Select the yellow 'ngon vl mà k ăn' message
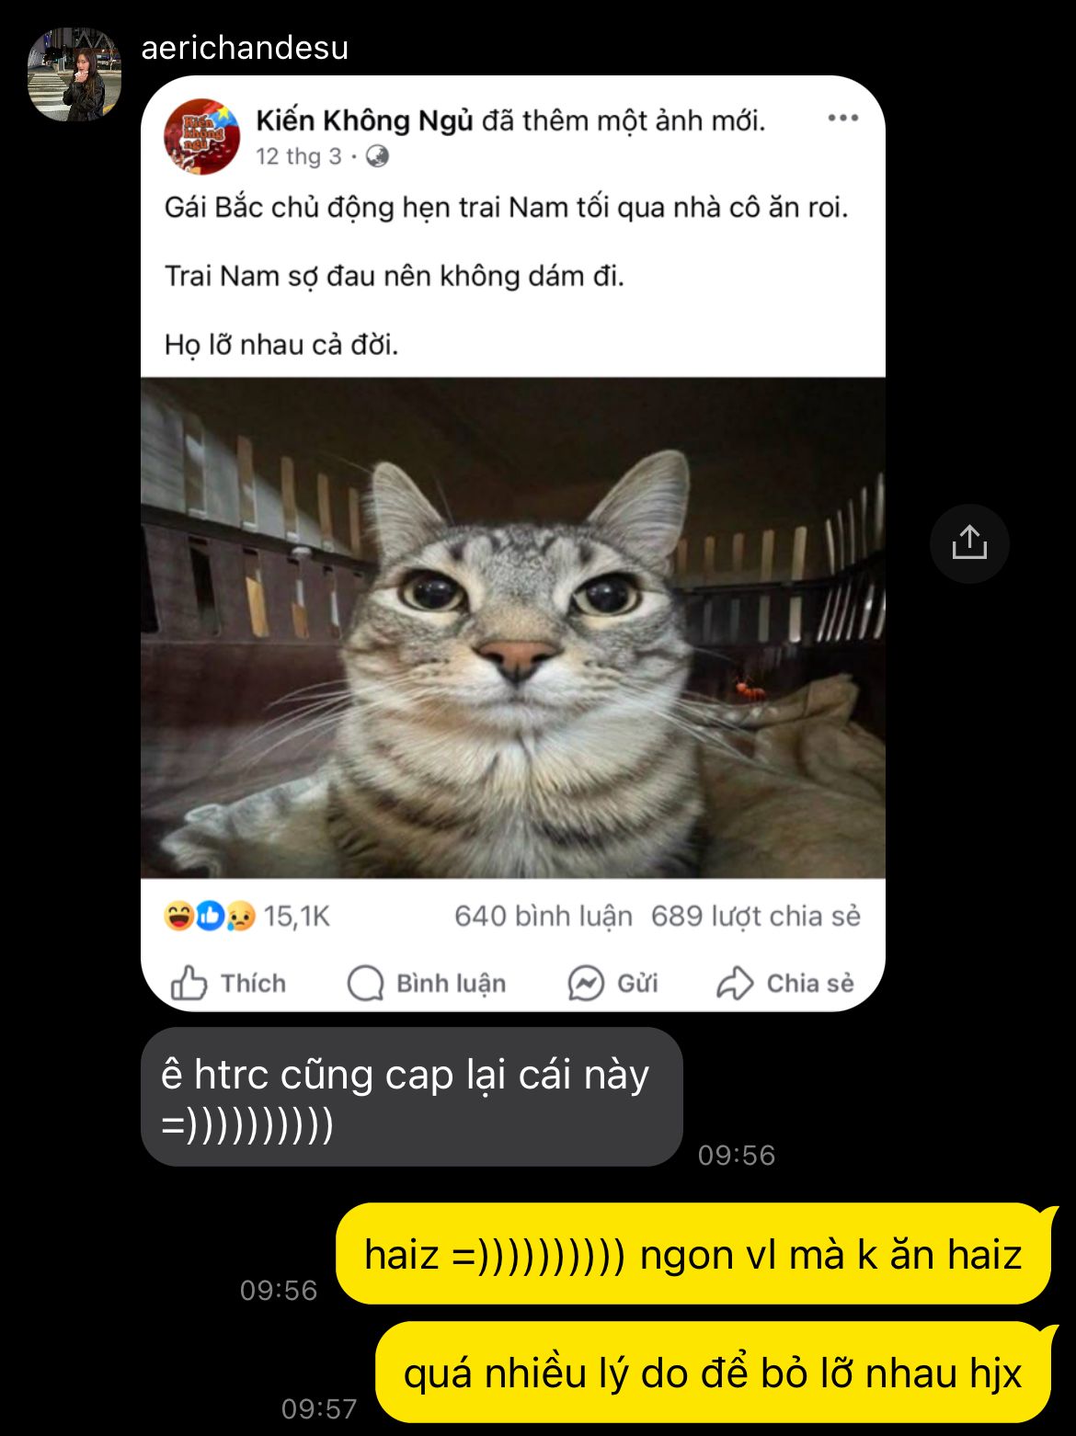 click(x=693, y=1254)
